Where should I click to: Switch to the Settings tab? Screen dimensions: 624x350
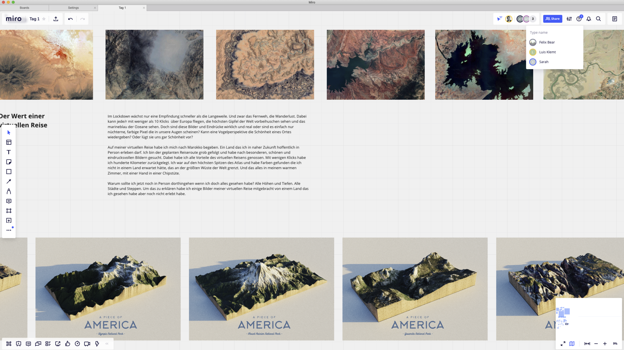pyautogui.click(x=73, y=8)
